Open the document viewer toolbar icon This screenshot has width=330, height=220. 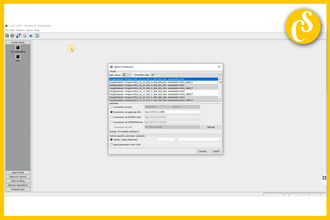(24, 35)
